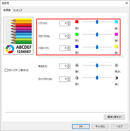Enable the カラーパターン表示(V) checkbox
This screenshot has height=131, width=130.
pos(6,70)
